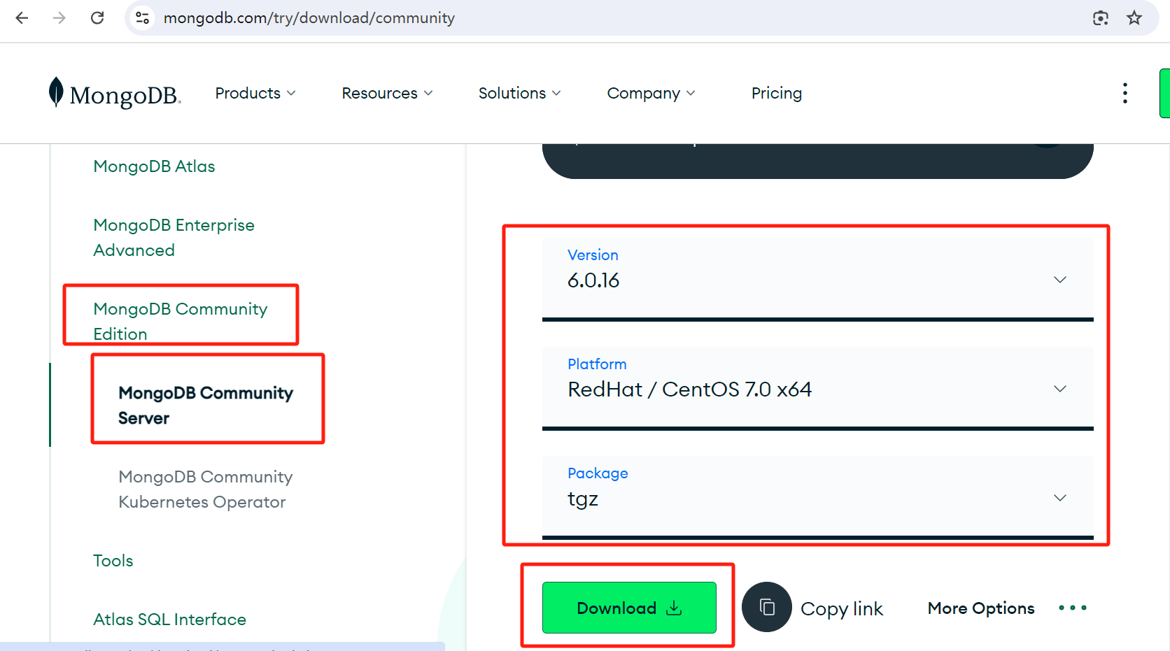Bookmark this page with the star icon
Viewport: 1170px width, 651px height.
tap(1134, 18)
